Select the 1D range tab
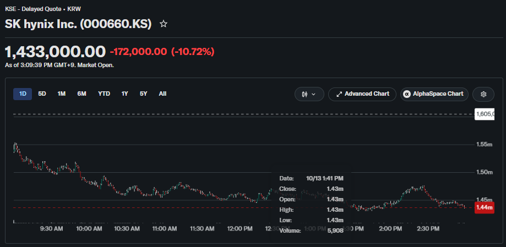Viewport: 506px width, 247px height. pos(23,94)
